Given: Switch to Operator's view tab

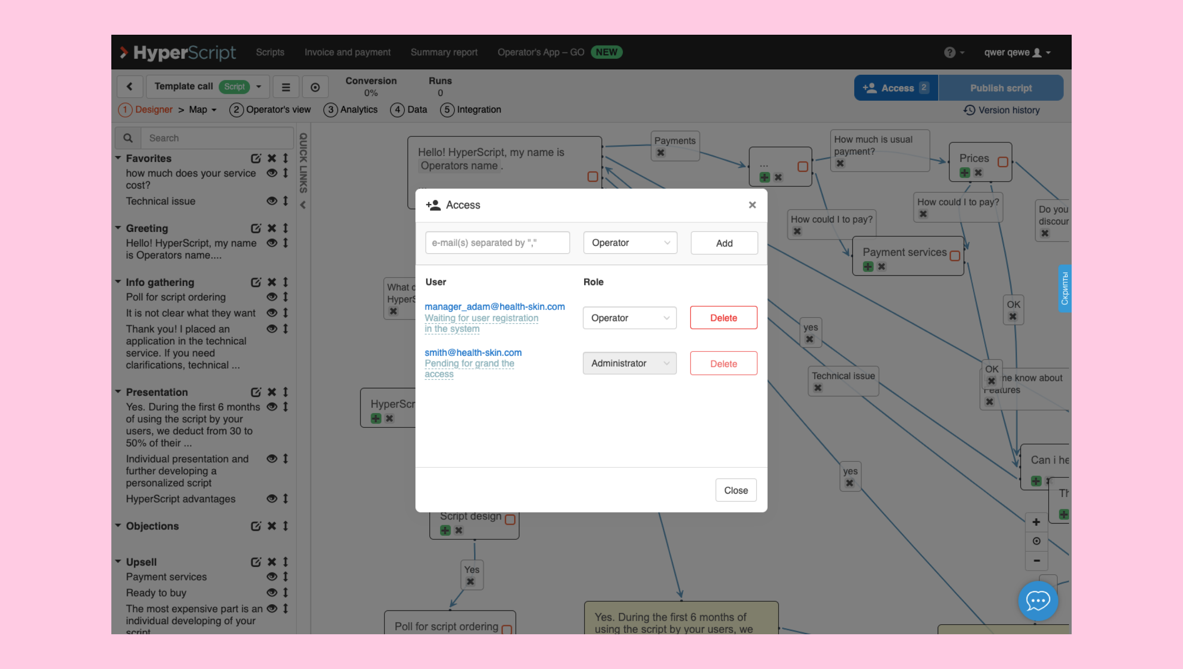Looking at the screenshot, I should coord(270,109).
